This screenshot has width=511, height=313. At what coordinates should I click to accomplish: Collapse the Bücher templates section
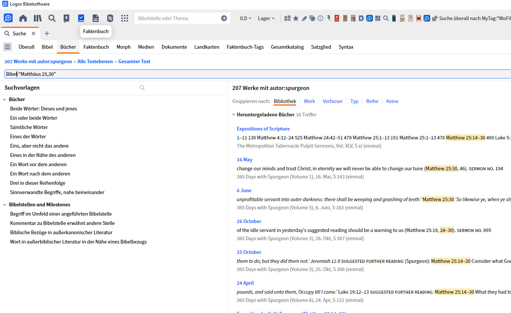tap(5, 99)
